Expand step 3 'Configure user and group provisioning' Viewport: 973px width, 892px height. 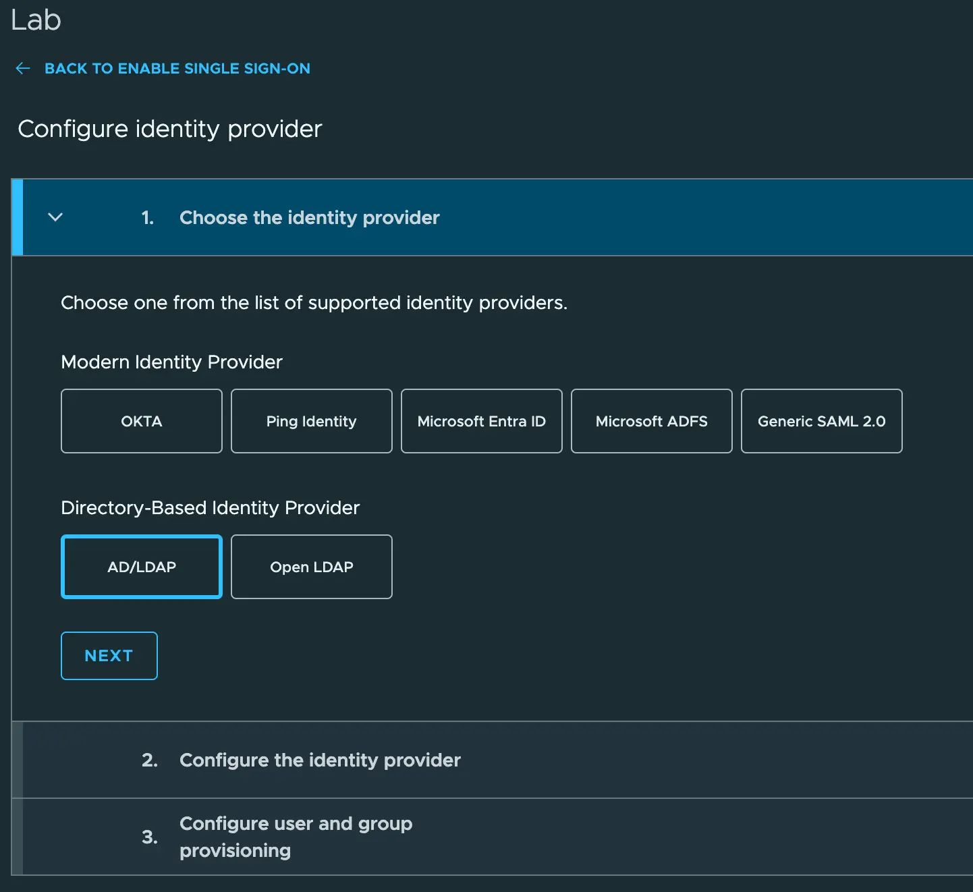[296, 837]
